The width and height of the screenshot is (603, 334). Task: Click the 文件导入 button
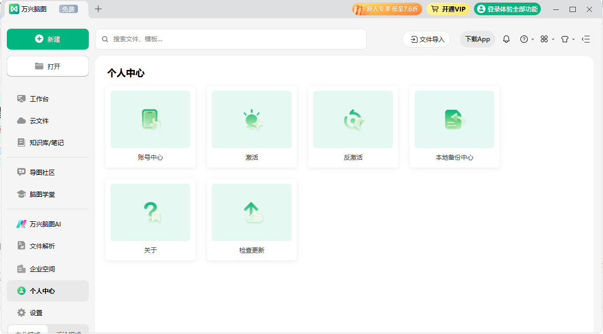(x=426, y=39)
